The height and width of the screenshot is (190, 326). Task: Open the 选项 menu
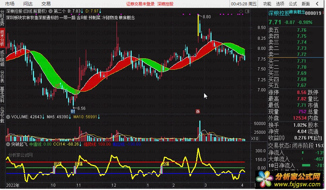click(x=280, y=4)
